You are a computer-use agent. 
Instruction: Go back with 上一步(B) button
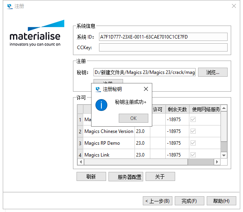(157, 201)
